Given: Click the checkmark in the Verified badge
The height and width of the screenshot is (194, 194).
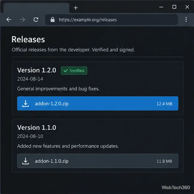Looking at the screenshot, I should (66, 71).
